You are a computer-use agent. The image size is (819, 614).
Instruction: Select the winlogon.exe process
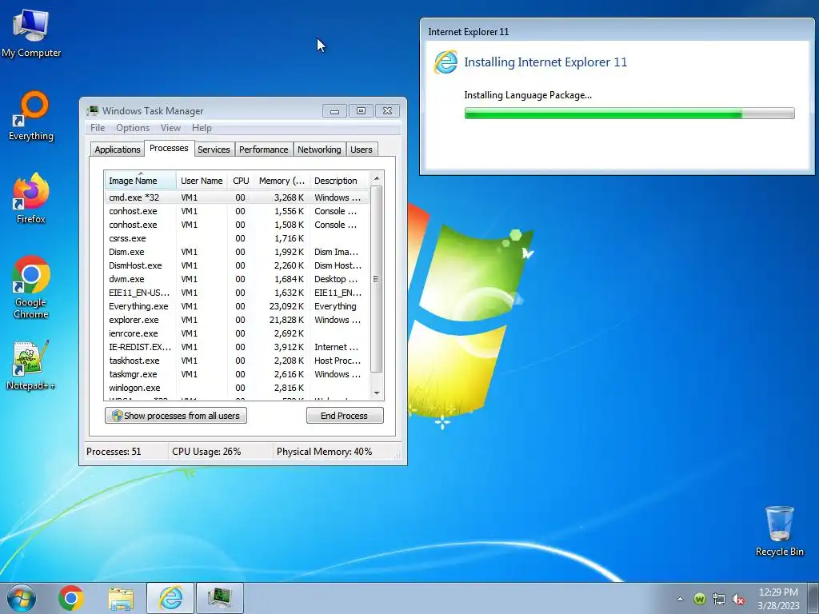coord(237,388)
